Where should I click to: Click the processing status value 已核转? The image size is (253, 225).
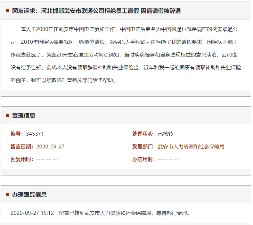(166, 134)
